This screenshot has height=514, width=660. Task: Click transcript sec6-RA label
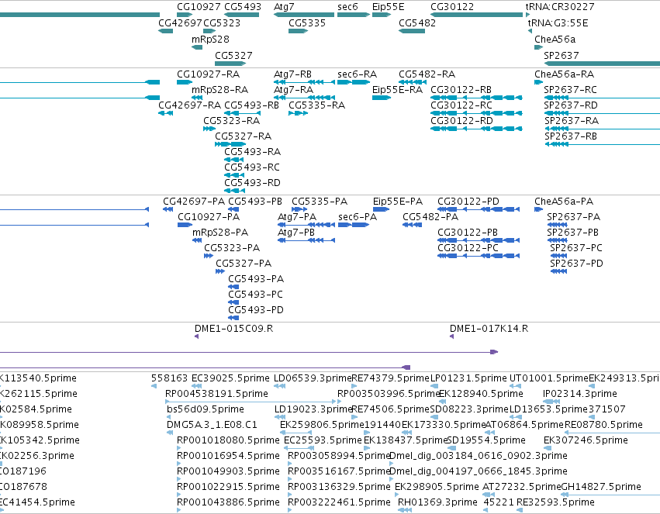click(357, 74)
